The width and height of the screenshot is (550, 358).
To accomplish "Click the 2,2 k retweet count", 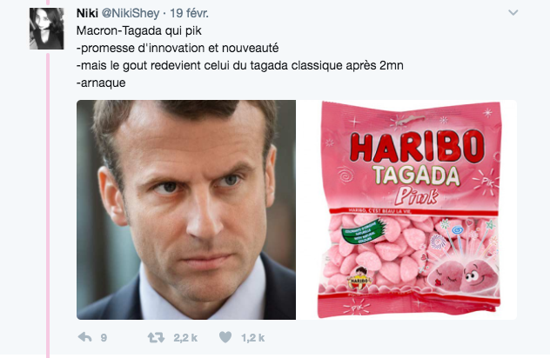I will (x=185, y=338).
